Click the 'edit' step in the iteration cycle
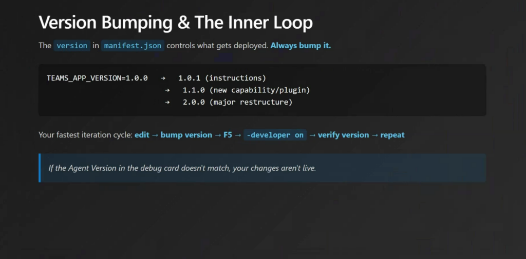The height and width of the screenshot is (259, 526). (x=142, y=135)
